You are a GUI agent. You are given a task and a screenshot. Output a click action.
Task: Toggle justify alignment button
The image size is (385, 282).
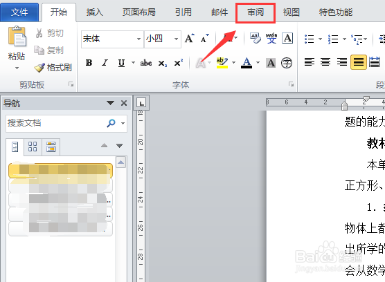point(359,62)
